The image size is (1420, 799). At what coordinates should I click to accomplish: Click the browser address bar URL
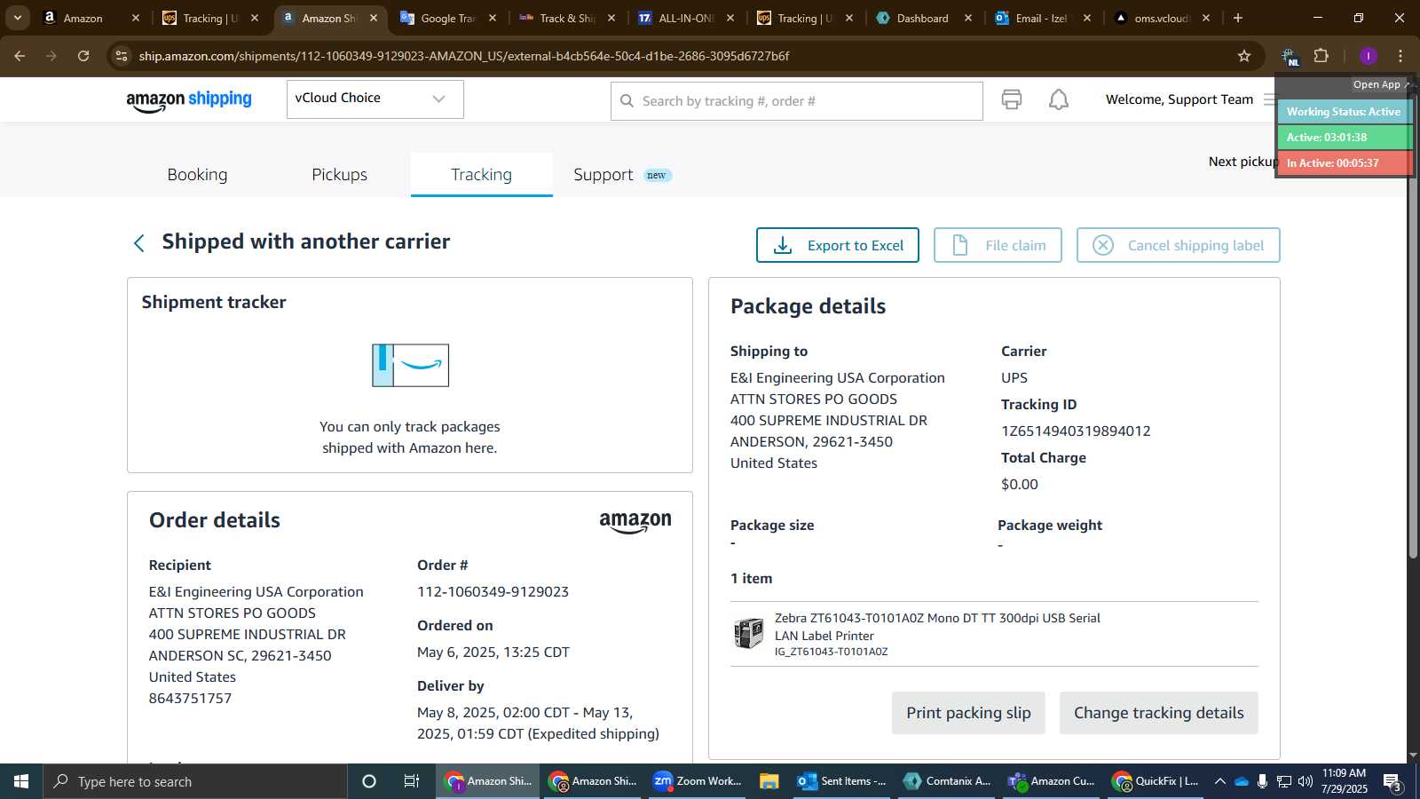(464, 56)
